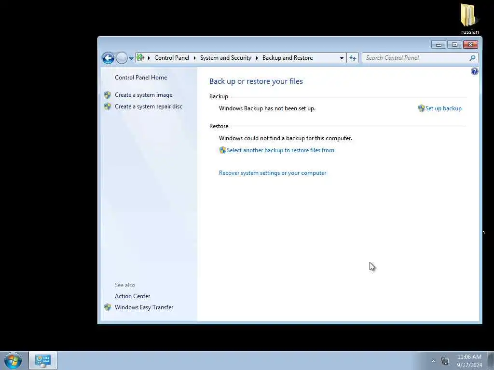Close the Backup and Restore window
The width and height of the screenshot is (494, 370).
pyautogui.click(x=471, y=45)
